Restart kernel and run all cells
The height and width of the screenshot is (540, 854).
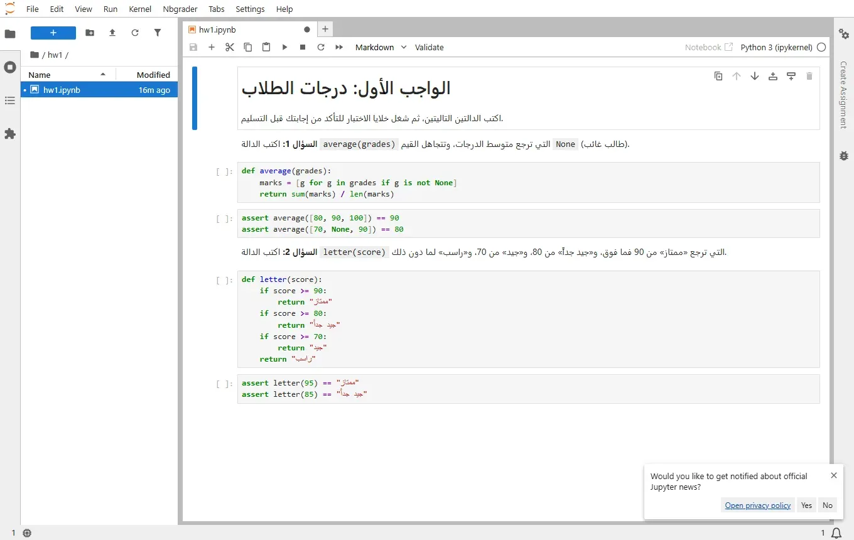click(x=339, y=47)
